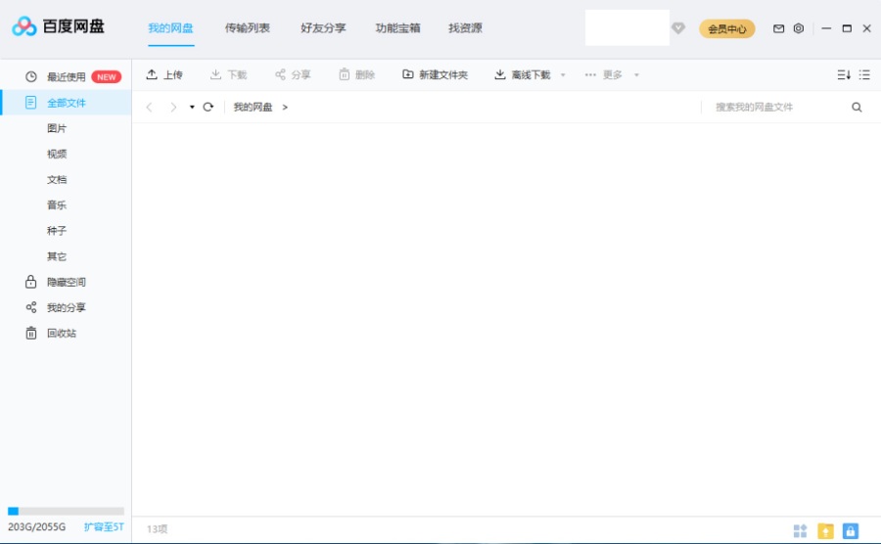The image size is (881, 544).
Task: Expand the breadcrumb chevron after 我的网盘
Action: tap(285, 108)
